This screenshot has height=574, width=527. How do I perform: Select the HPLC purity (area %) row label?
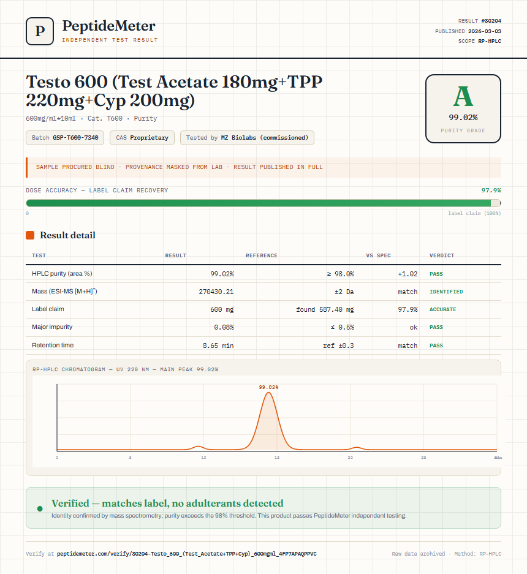coord(62,273)
